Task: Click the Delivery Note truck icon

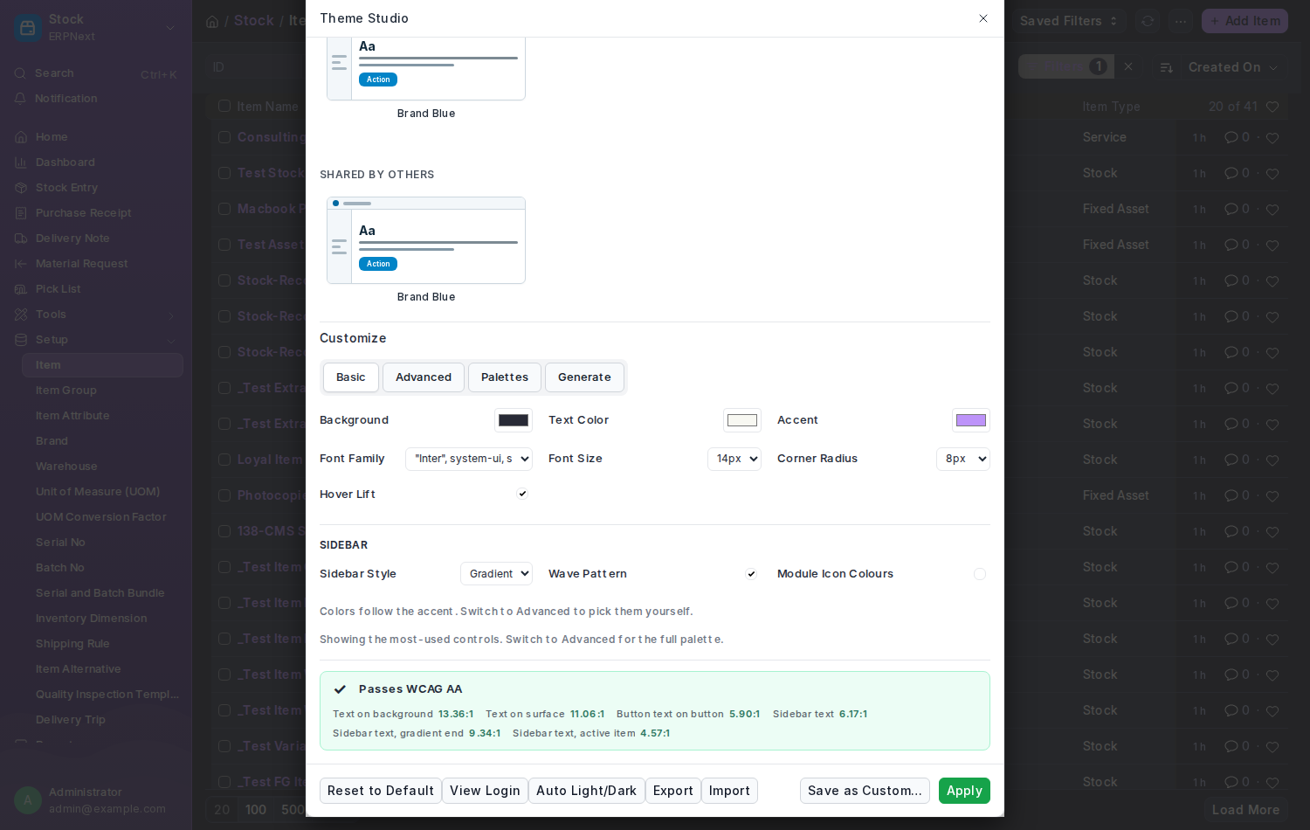Action: (x=21, y=239)
